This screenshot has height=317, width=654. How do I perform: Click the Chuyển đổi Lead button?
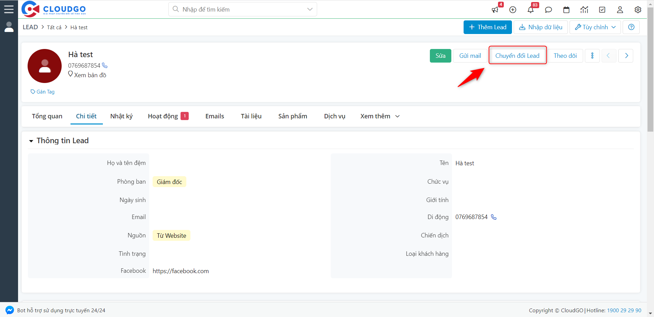click(x=517, y=56)
